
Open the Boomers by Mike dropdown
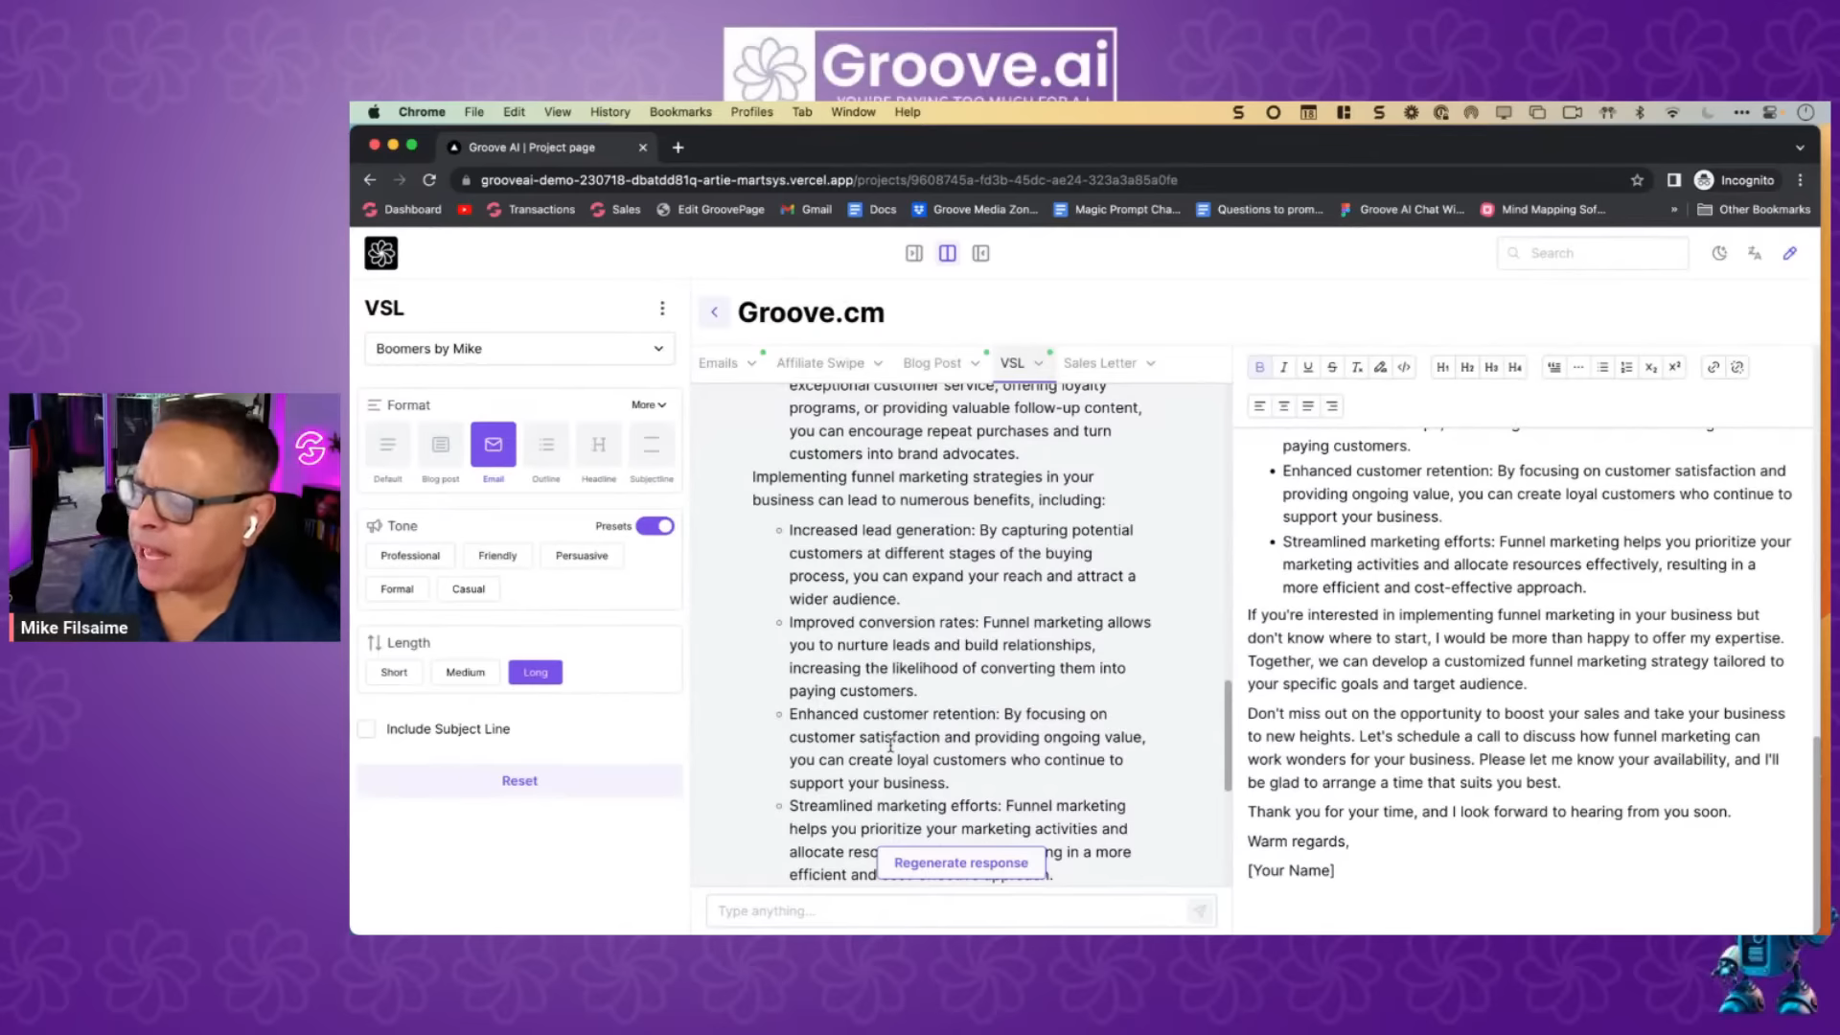519,349
